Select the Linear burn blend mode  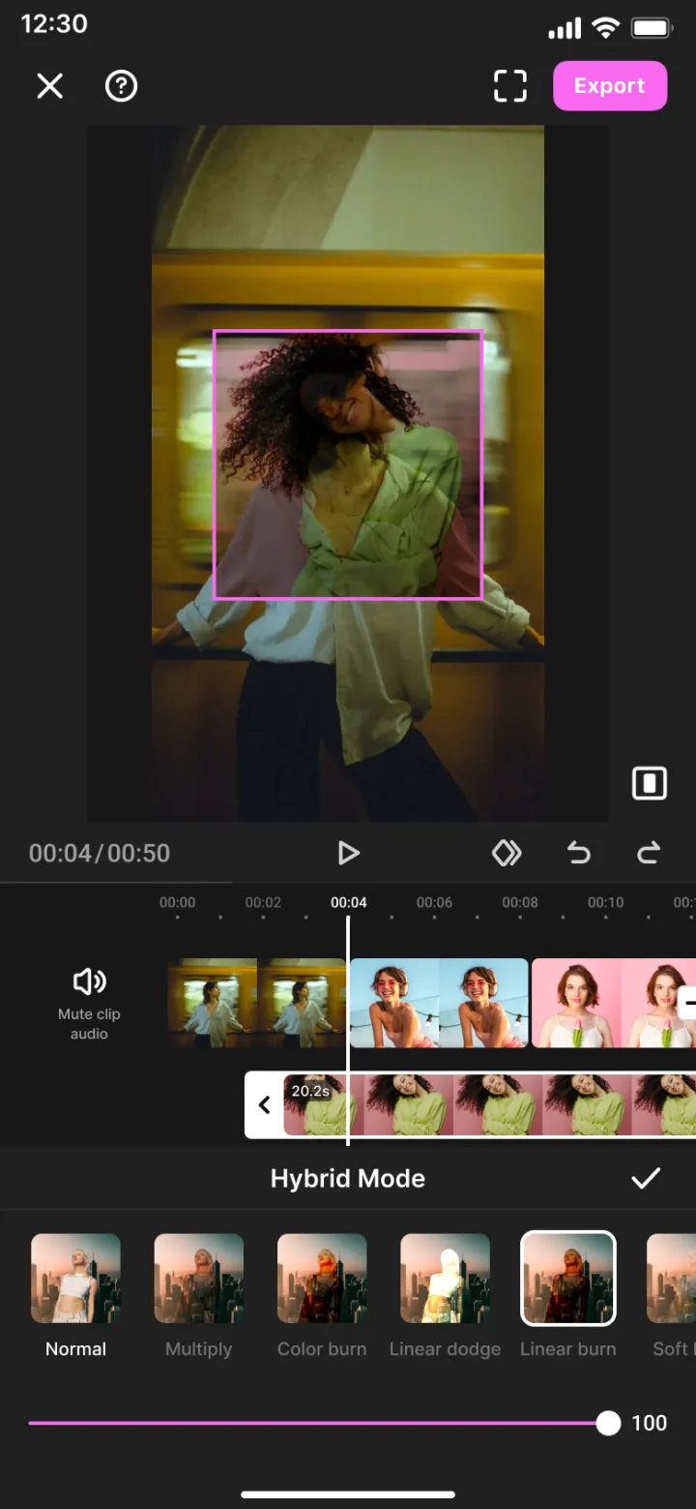click(x=568, y=1295)
